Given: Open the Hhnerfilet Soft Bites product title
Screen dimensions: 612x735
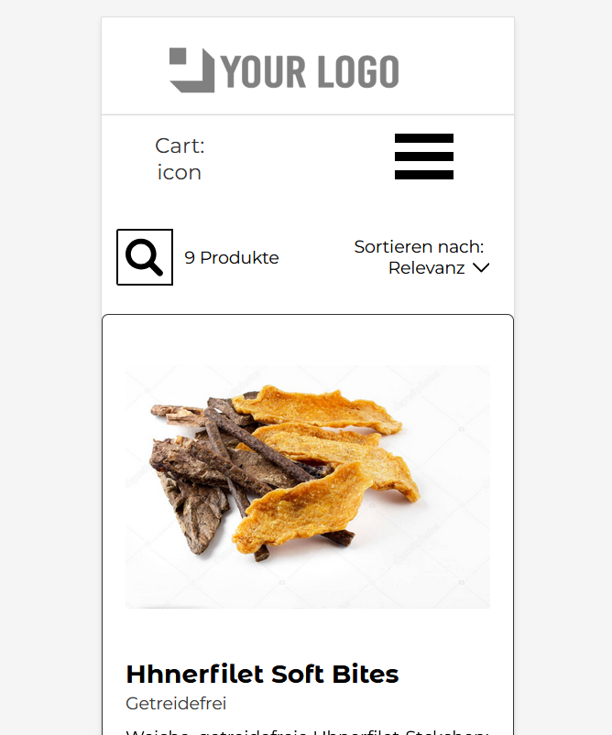Looking at the screenshot, I should coord(262,674).
